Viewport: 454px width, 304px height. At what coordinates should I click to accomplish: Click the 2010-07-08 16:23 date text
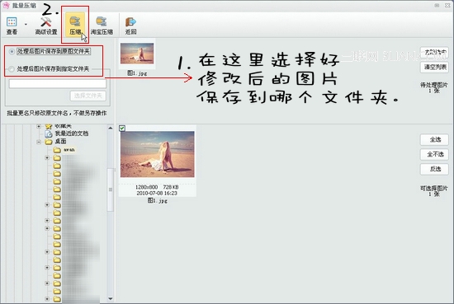(157, 194)
